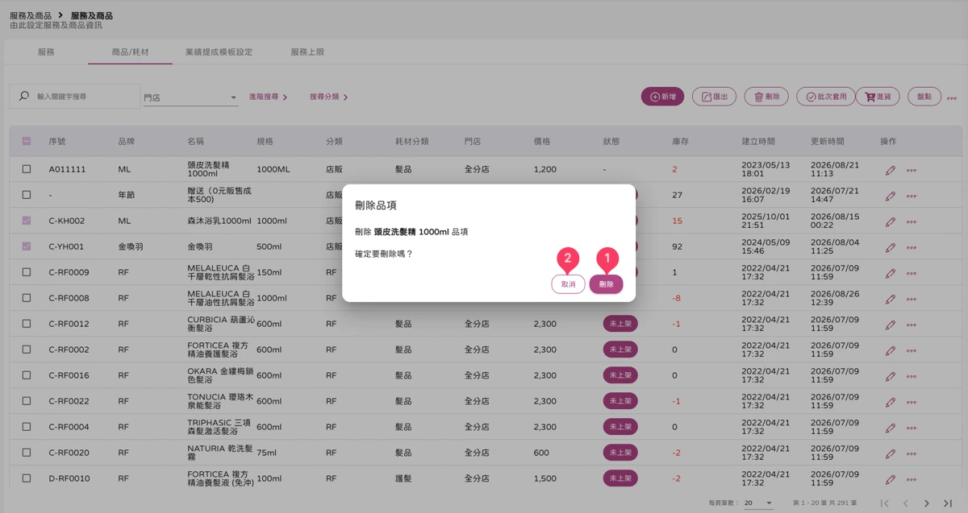Switch to the 服務 tab

coord(46,52)
